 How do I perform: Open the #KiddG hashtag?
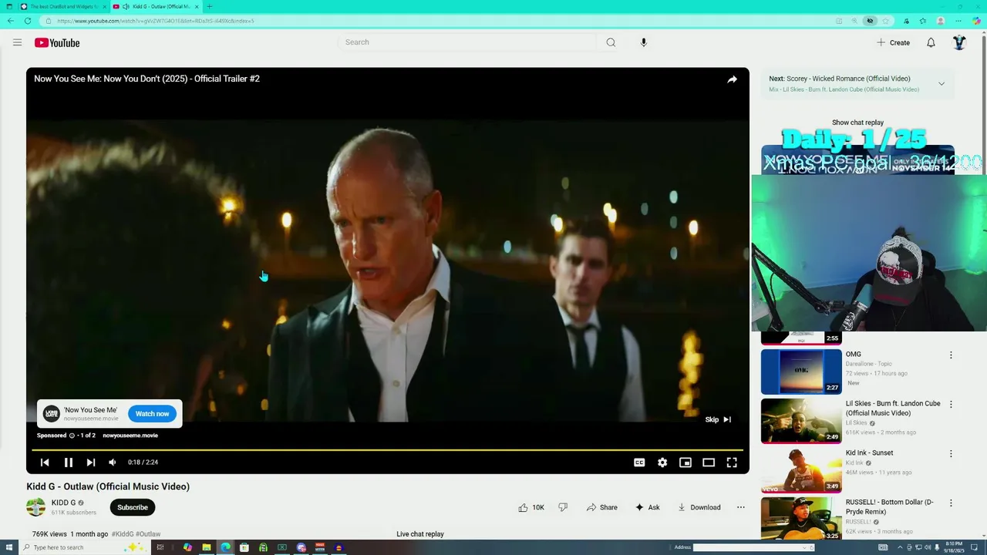click(123, 534)
